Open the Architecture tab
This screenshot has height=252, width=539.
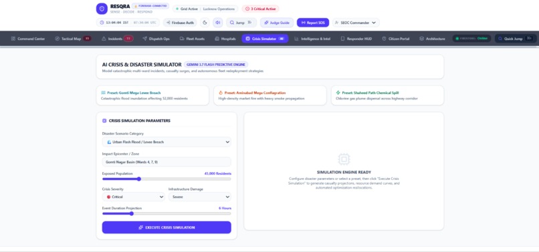point(432,39)
